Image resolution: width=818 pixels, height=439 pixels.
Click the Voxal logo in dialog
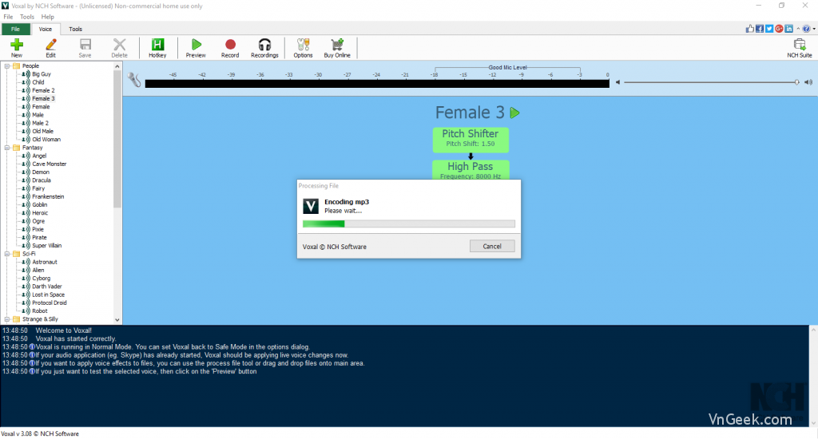coord(311,206)
